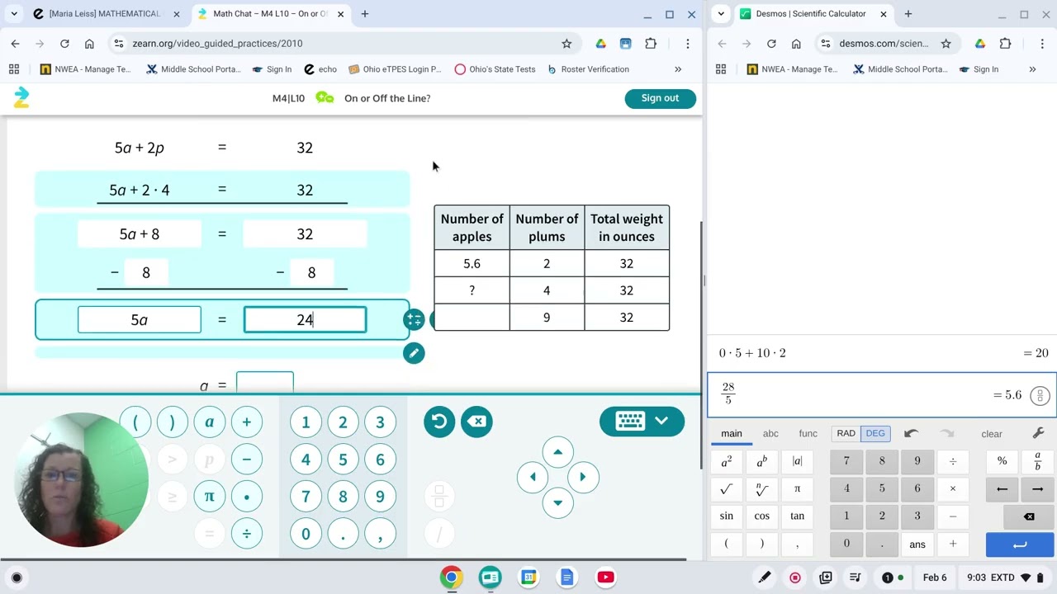The image size is (1057, 594).
Task: Open Google Calendar from the taskbar shelf
Action: [x=528, y=577]
